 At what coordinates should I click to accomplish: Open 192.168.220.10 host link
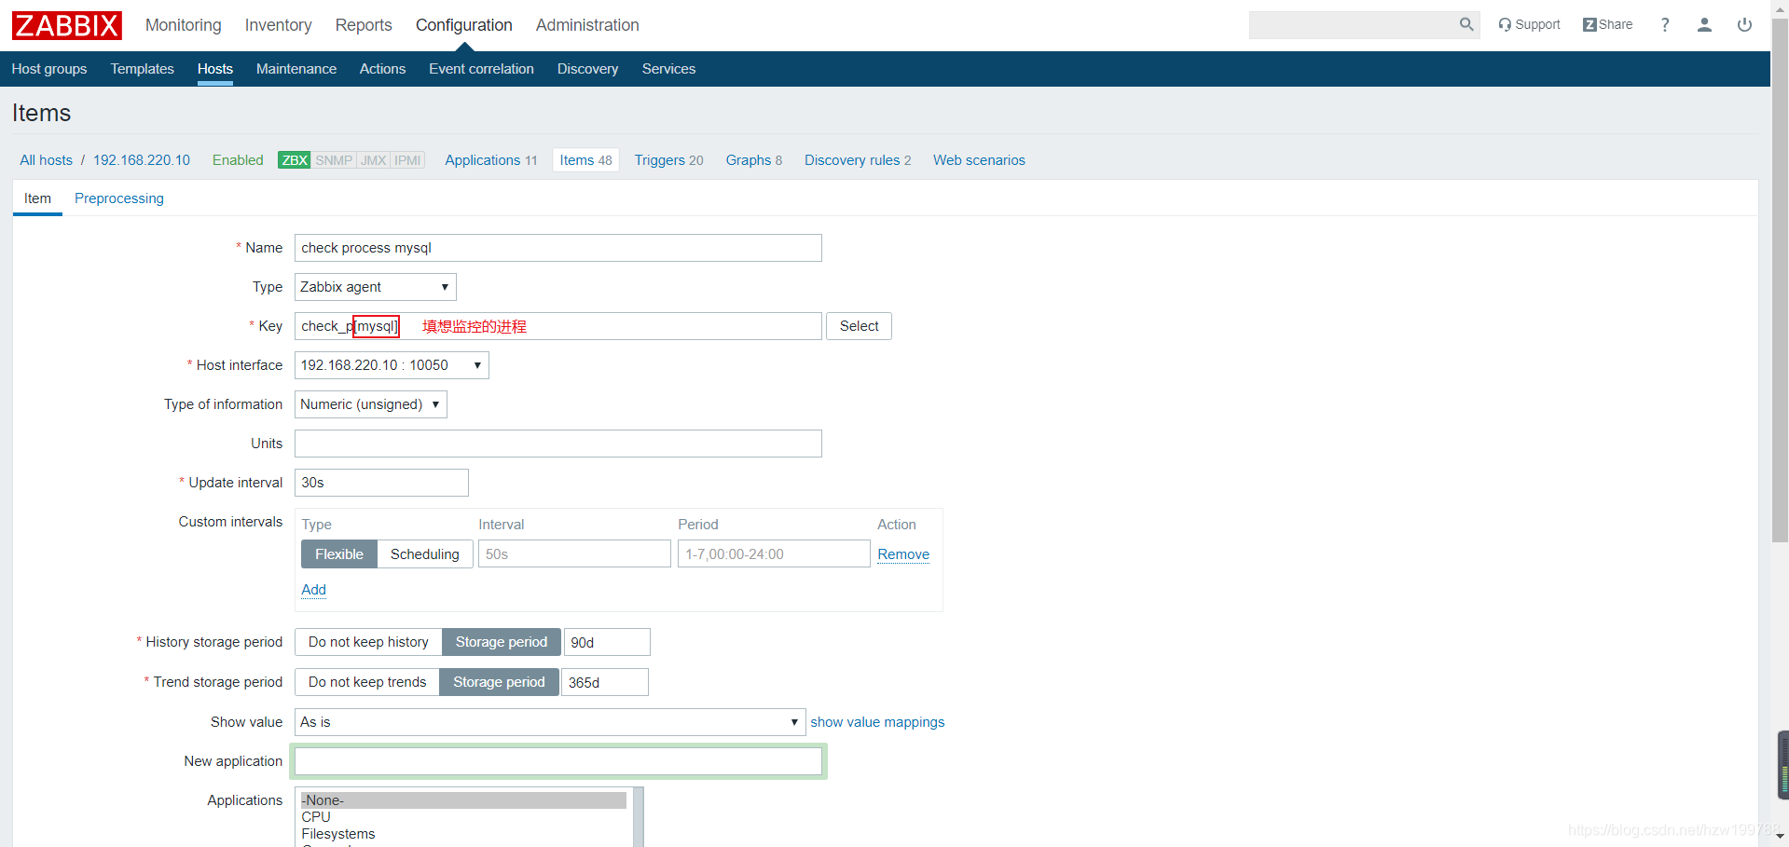pyautogui.click(x=142, y=160)
